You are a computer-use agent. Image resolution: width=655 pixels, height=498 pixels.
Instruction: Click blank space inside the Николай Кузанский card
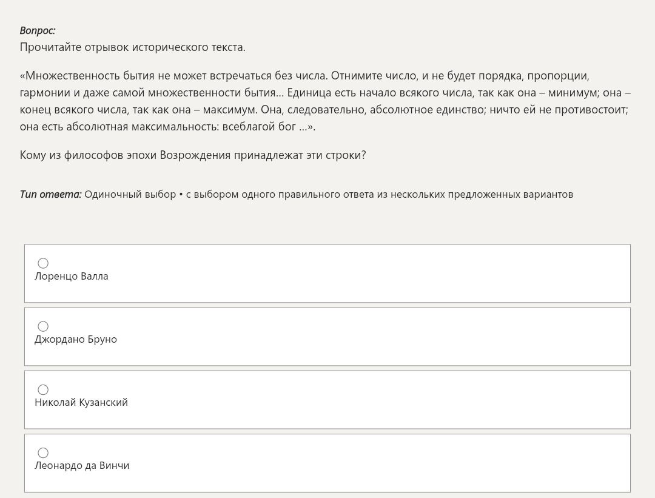pyautogui.click(x=368, y=400)
